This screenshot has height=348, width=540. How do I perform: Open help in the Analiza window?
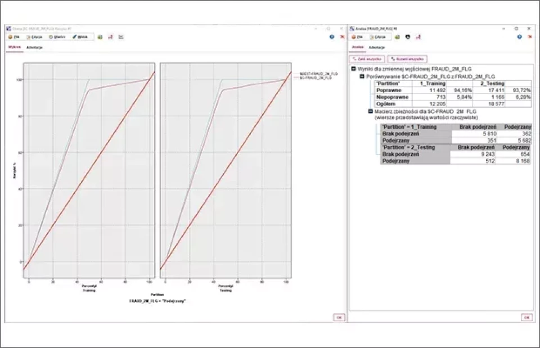(x=519, y=37)
